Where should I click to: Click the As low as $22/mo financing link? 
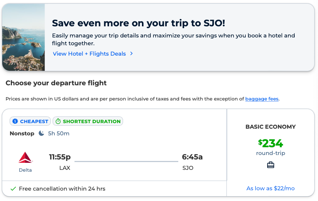point(271,188)
